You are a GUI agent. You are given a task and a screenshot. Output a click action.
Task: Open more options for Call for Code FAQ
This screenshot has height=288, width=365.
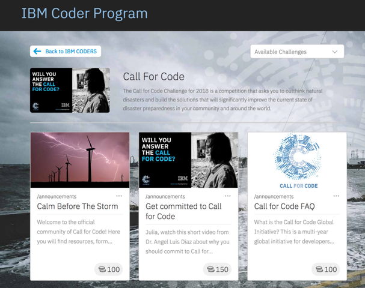pyautogui.click(x=336, y=196)
